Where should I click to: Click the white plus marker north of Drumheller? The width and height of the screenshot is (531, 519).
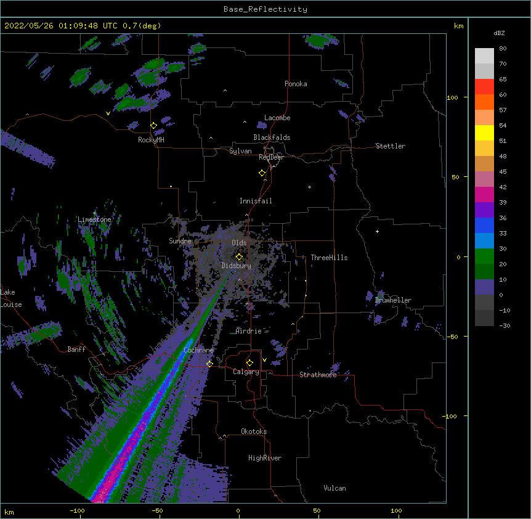click(x=377, y=231)
